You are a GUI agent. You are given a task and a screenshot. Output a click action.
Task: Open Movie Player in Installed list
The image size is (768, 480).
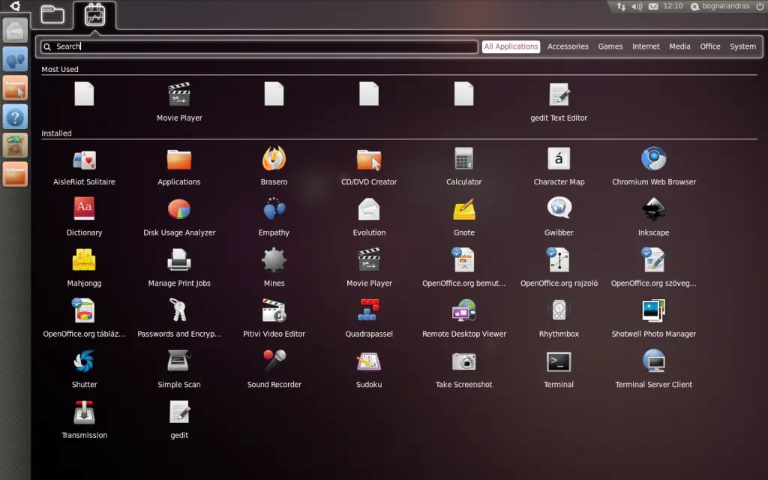tap(369, 268)
